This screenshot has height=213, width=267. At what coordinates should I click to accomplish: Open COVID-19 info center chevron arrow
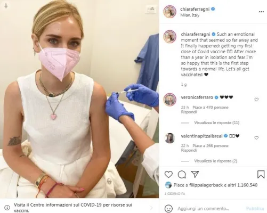151,208
